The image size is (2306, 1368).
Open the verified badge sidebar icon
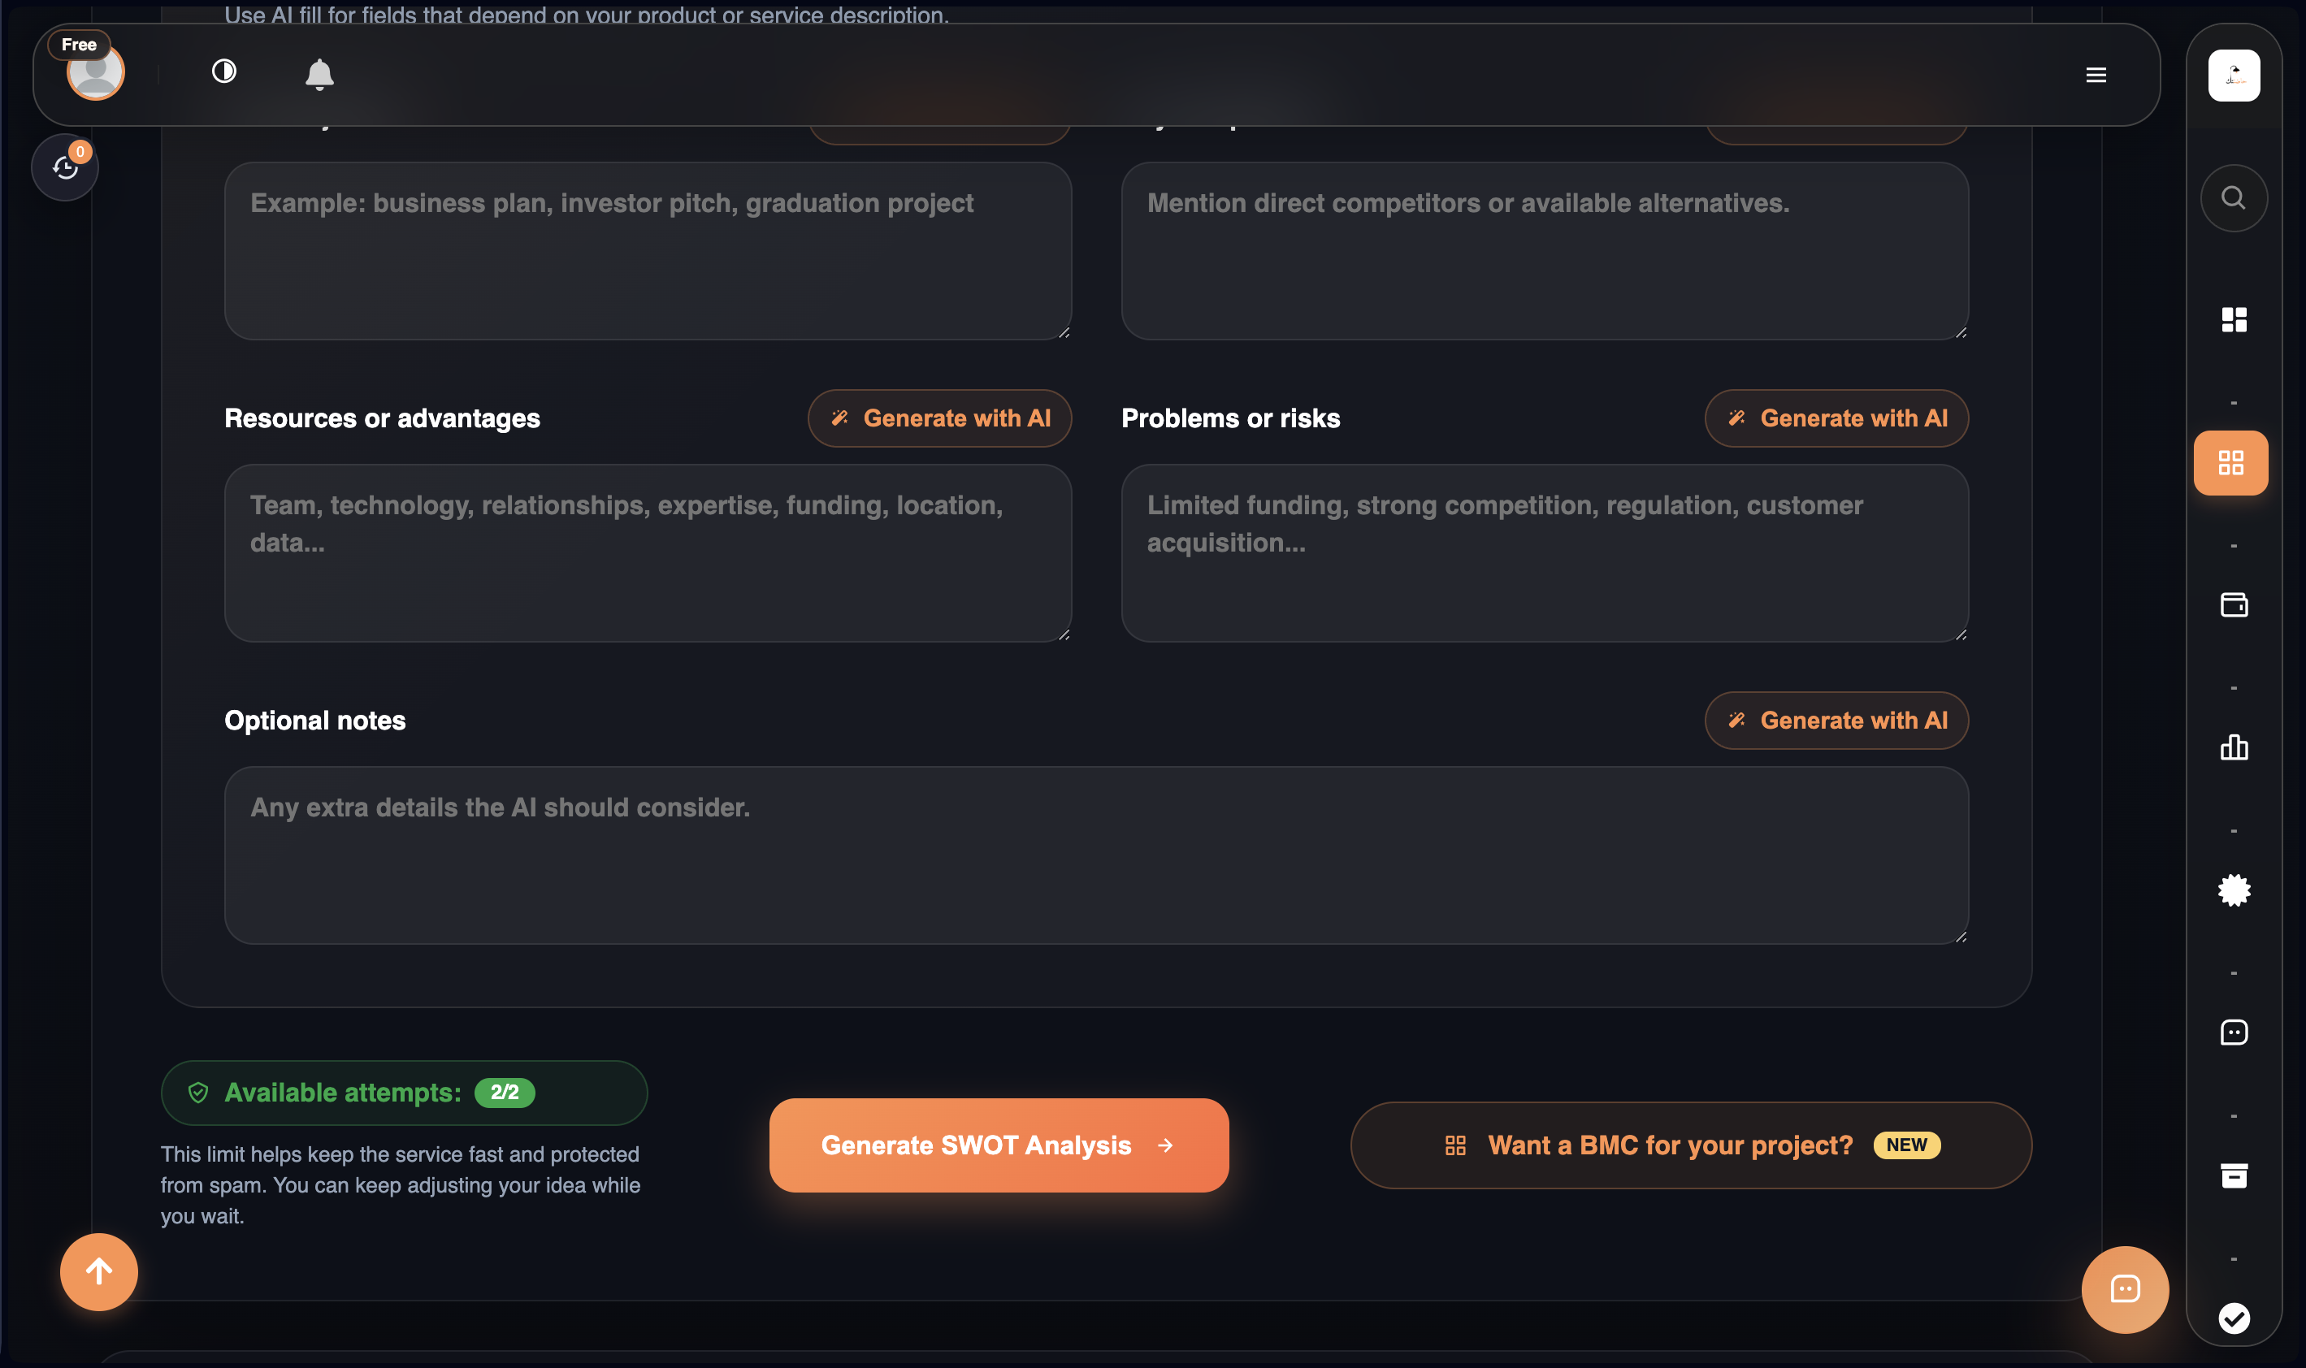coord(2233,890)
